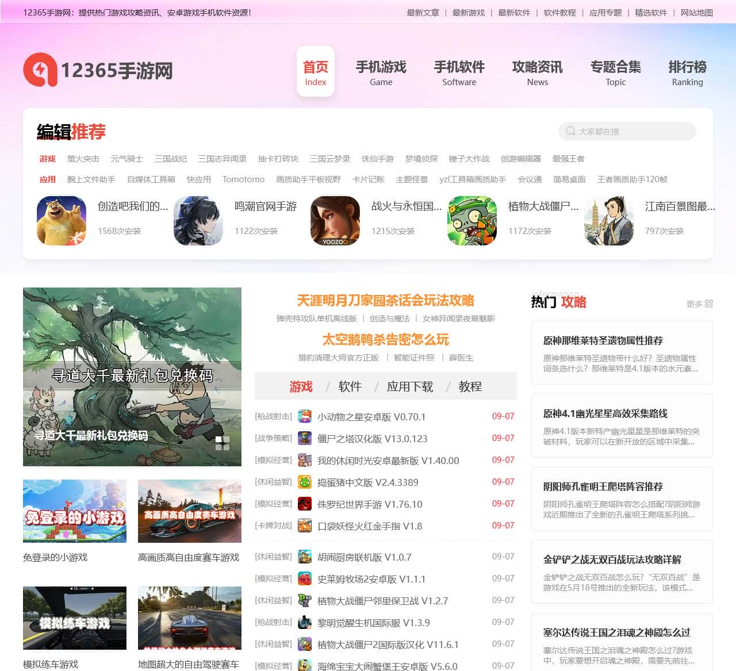
Task: Click the 弹壳特攻队单机离线版 sub-link
Action: (x=317, y=319)
